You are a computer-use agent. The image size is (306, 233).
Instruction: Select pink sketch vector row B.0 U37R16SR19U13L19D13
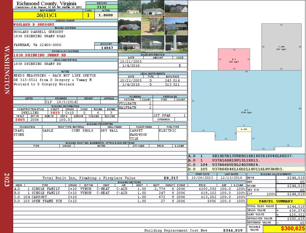tap(247, 160)
